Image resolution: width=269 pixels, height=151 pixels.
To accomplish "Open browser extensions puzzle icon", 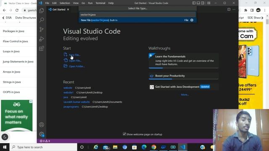I will (x=245, y=10).
